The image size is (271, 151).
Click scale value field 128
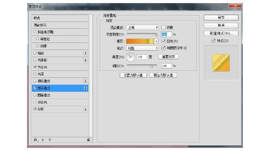pyautogui.click(x=166, y=66)
